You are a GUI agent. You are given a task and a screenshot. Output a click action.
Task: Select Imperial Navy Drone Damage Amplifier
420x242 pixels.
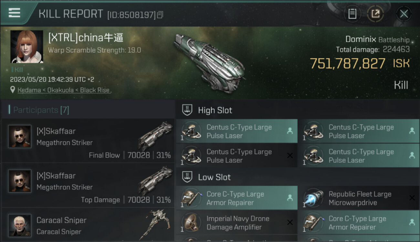237,222
